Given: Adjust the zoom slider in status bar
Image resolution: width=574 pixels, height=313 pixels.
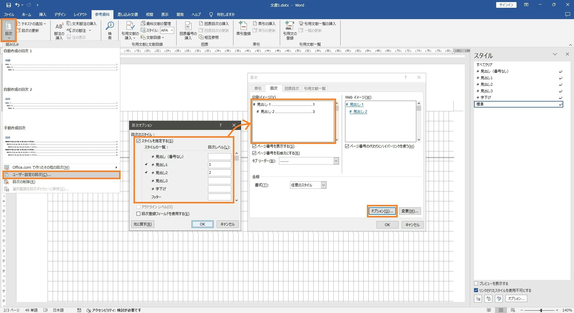Looking at the screenshot, I should coord(541,310).
